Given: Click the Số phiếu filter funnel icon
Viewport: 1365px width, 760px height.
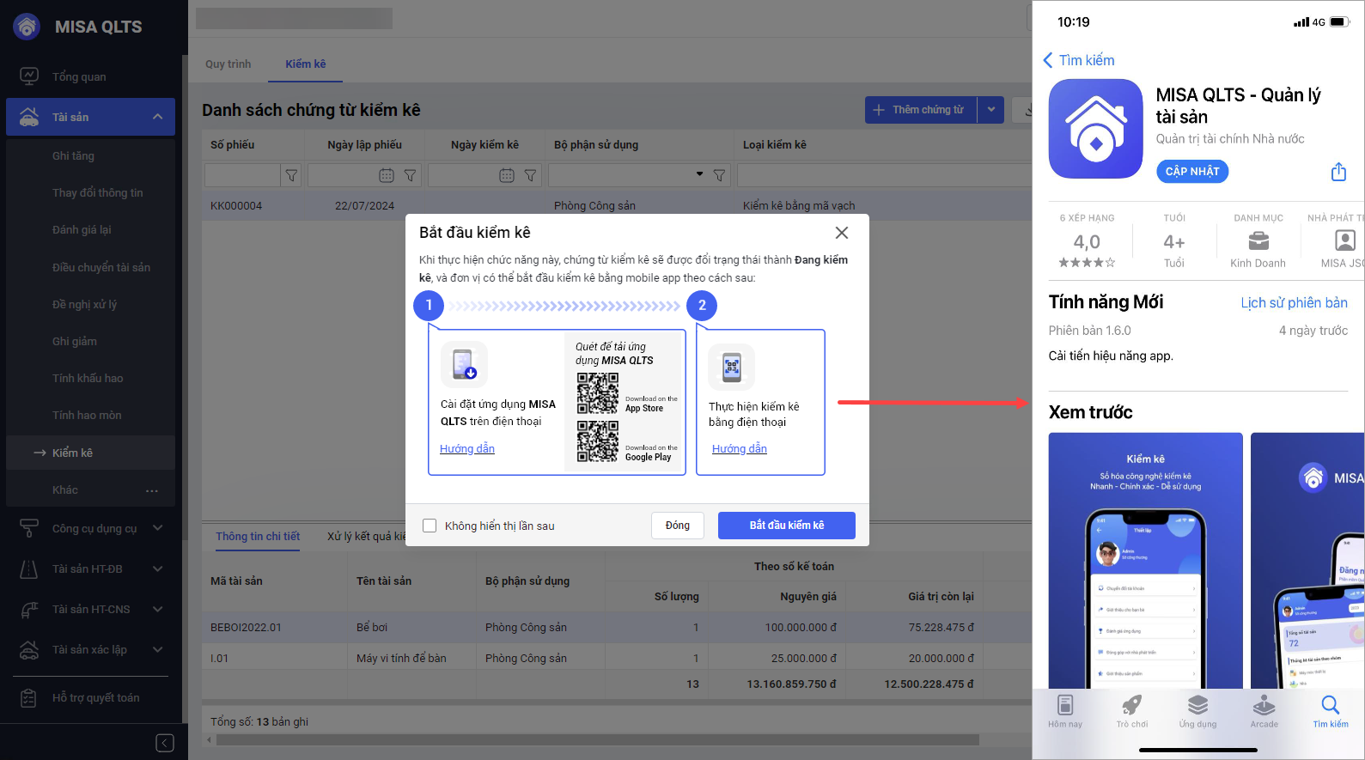Looking at the screenshot, I should (292, 175).
